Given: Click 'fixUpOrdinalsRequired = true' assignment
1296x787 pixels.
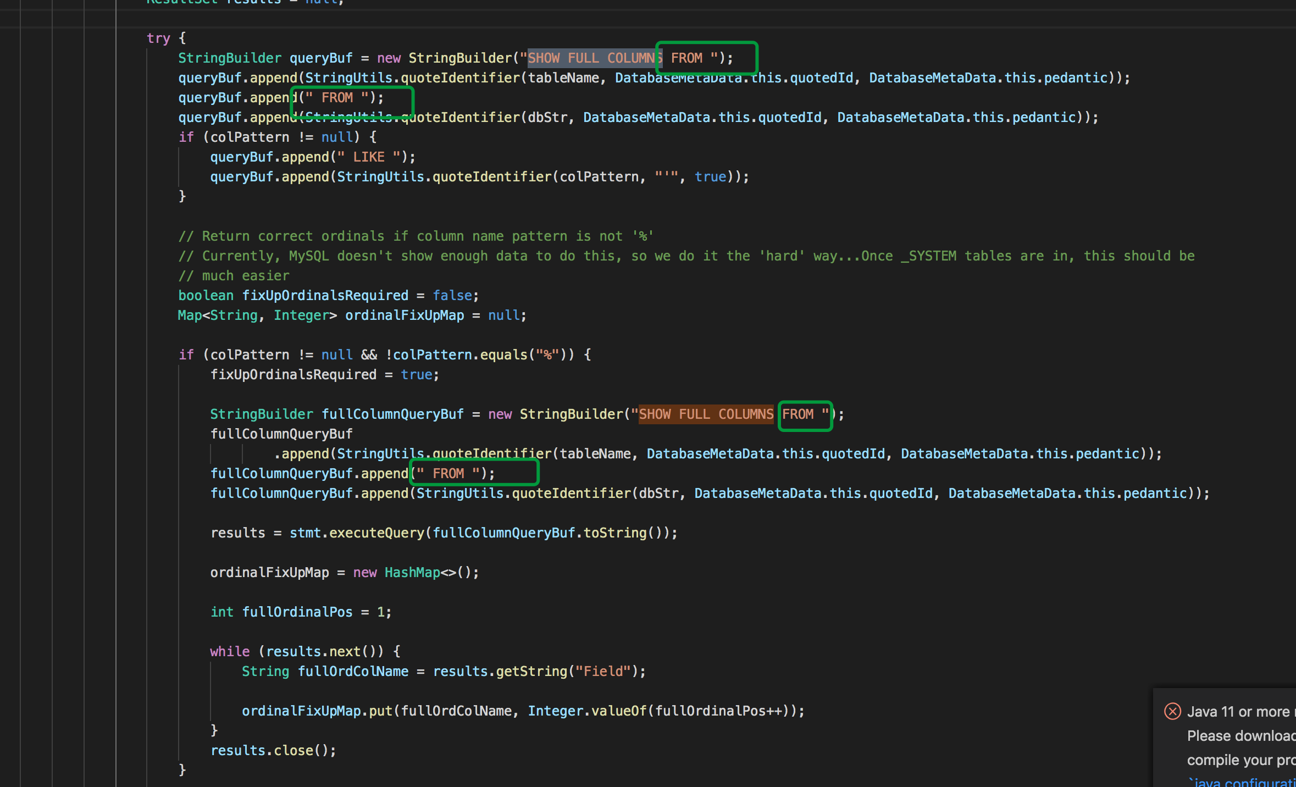Looking at the screenshot, I should (324, 375).
